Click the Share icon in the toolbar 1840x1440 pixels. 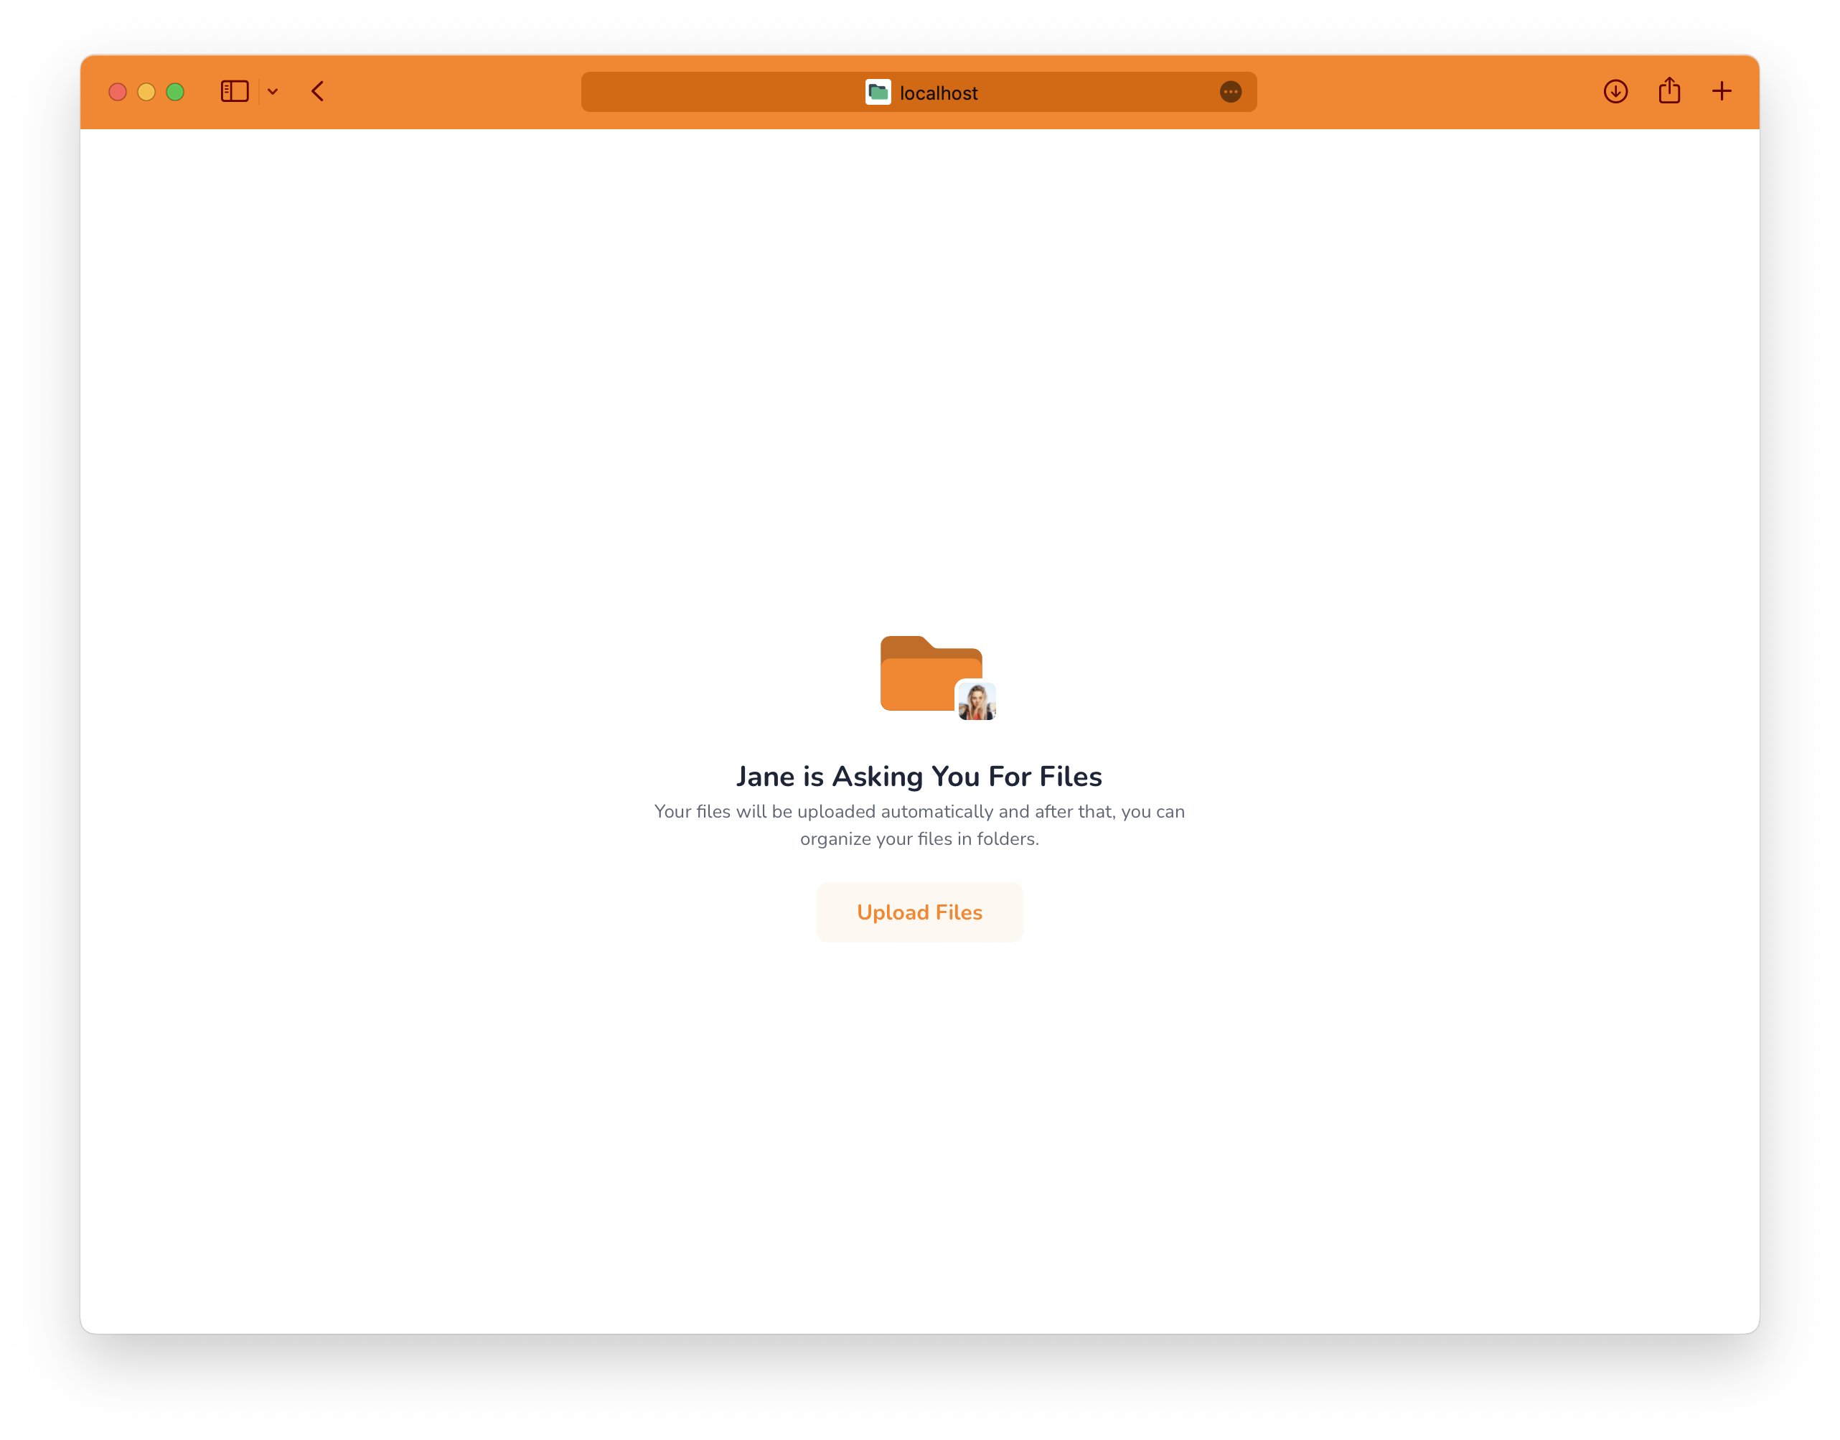[x=1669, y=91]
